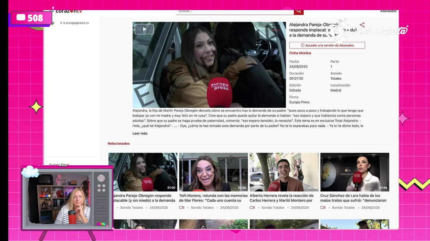Screen dimensions: 430x241
Task: Click video camera icon under Alberto Herrera
Action: point(252,208)
